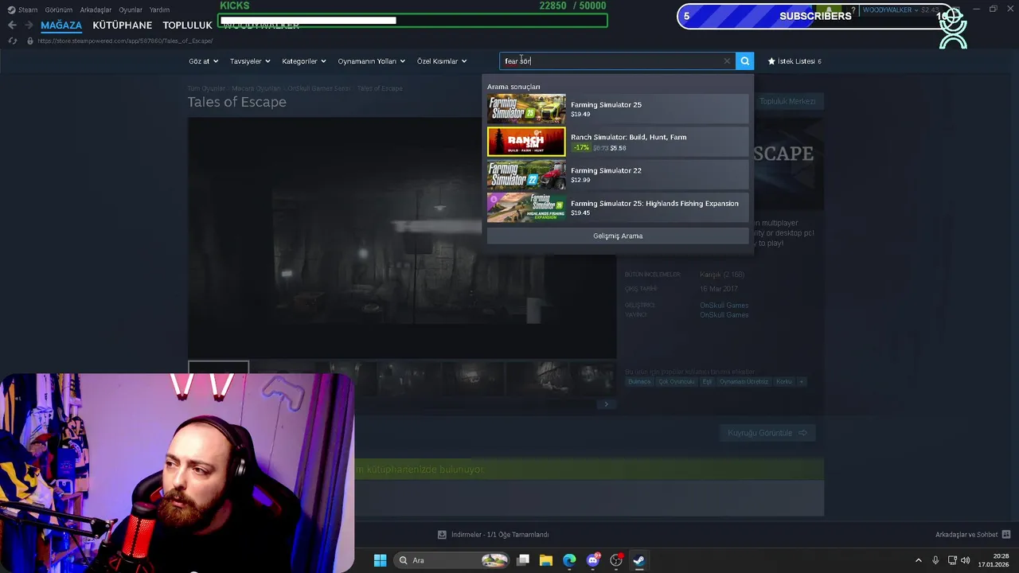The height and width of the screenshot is (573, 1019).
Task: Click the microphone tray icon
Action: [x=935, y=560]
